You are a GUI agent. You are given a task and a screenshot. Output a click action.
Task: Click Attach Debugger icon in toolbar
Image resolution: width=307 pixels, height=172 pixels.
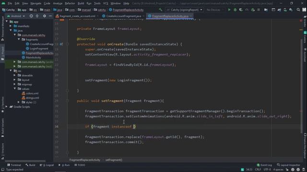tap(253, 10)
